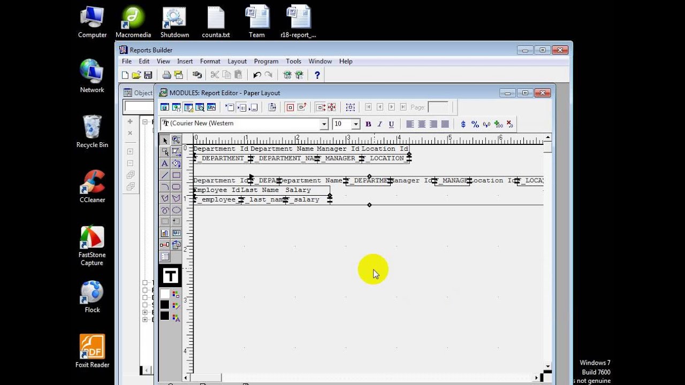Screen dimensions: 685x385
Task: Open the Tools menu
Action: point(293,61)
